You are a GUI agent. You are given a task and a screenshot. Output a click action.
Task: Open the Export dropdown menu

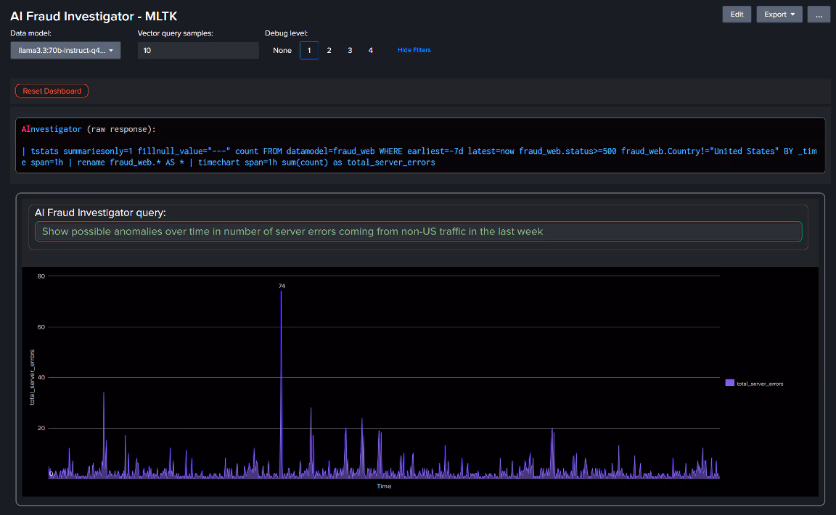pos(779,15)
